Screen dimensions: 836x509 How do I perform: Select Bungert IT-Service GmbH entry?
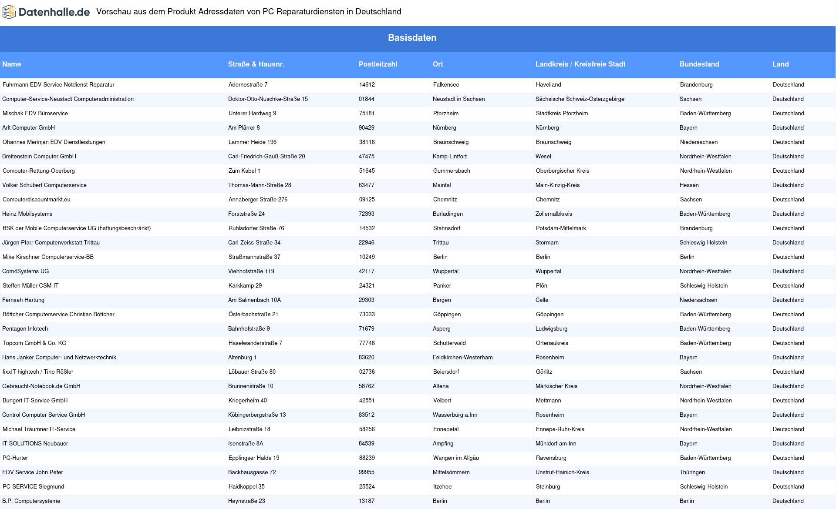35,401
